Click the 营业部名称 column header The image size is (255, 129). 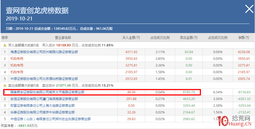63,38
